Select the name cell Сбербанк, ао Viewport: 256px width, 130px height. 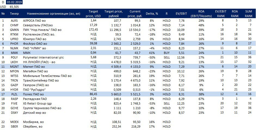(33, 126)
